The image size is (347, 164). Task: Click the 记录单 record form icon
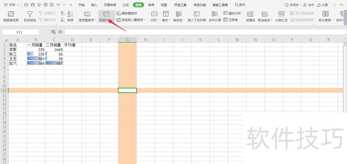click(226, 20)
